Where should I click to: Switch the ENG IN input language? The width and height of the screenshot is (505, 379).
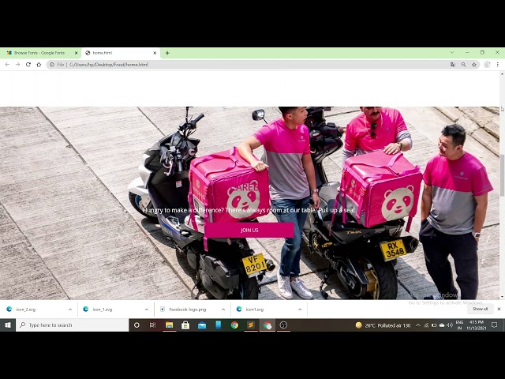pos(459,325)
